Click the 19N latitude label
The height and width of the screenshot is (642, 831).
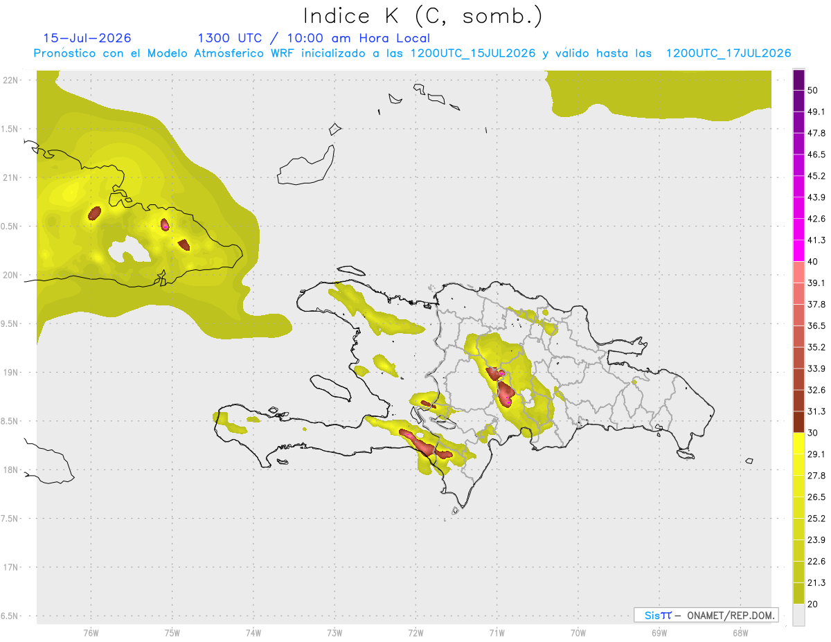[10, 373]
